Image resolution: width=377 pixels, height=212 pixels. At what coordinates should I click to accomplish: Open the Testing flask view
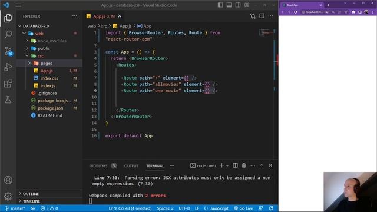[8, 100]
